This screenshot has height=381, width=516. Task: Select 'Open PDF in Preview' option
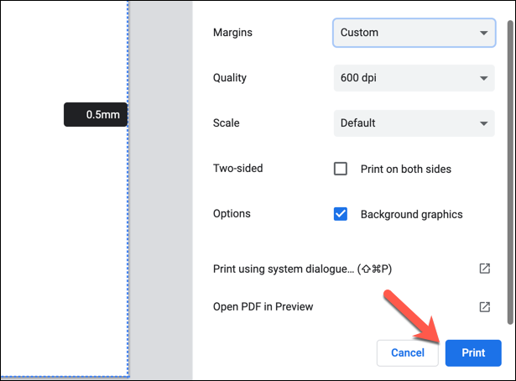point(263,307)
